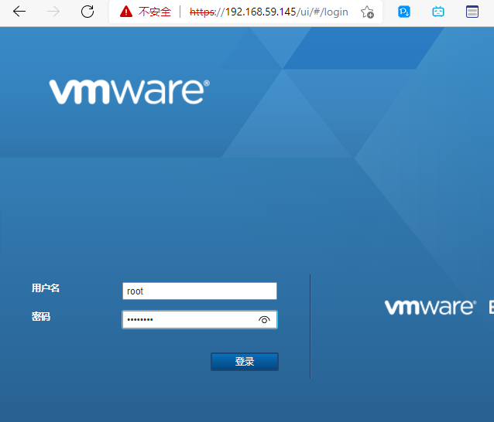Focus the 用户名 field containing root
494x422 pixels.
pyautogui.click(x=200, y=291)
